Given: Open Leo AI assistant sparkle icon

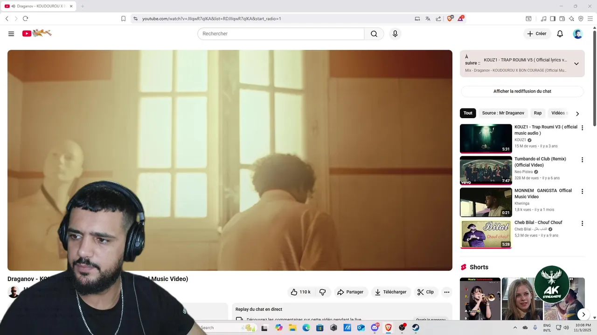Looking at the screenshot, I should pyautogui.click(x=571, y=19).
